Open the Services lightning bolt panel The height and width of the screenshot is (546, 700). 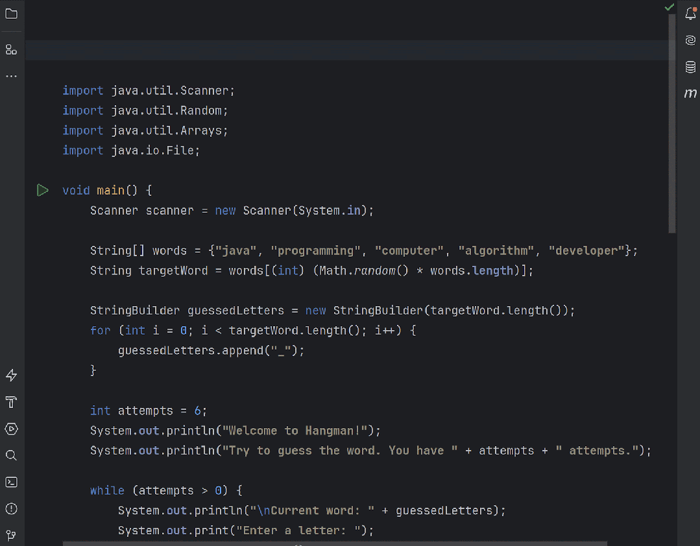pyautogui.click(x=11, y=375)
